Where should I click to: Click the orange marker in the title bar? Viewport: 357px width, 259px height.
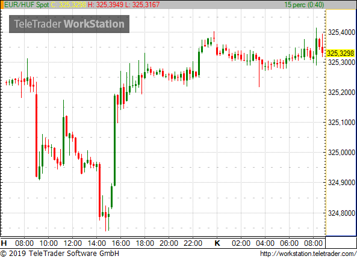tap(2, 5)
